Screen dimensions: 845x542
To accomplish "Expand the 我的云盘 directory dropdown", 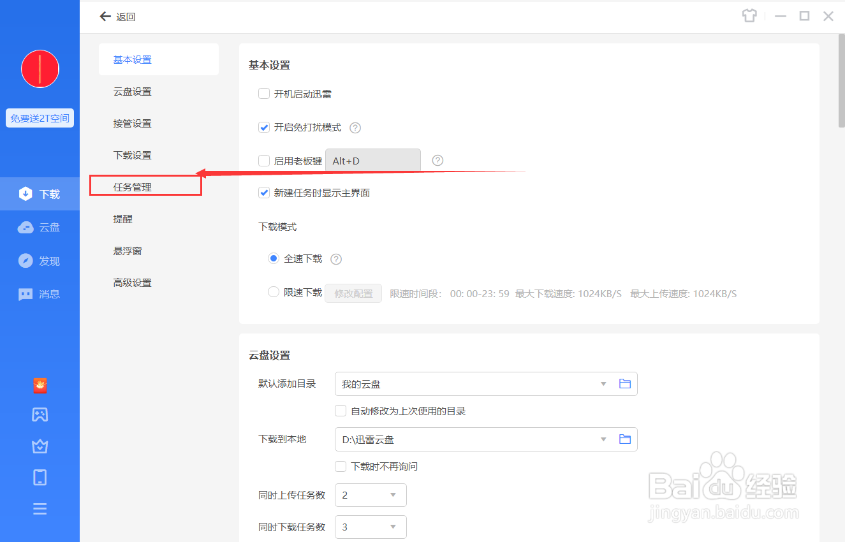I will (x=603, y=384).
